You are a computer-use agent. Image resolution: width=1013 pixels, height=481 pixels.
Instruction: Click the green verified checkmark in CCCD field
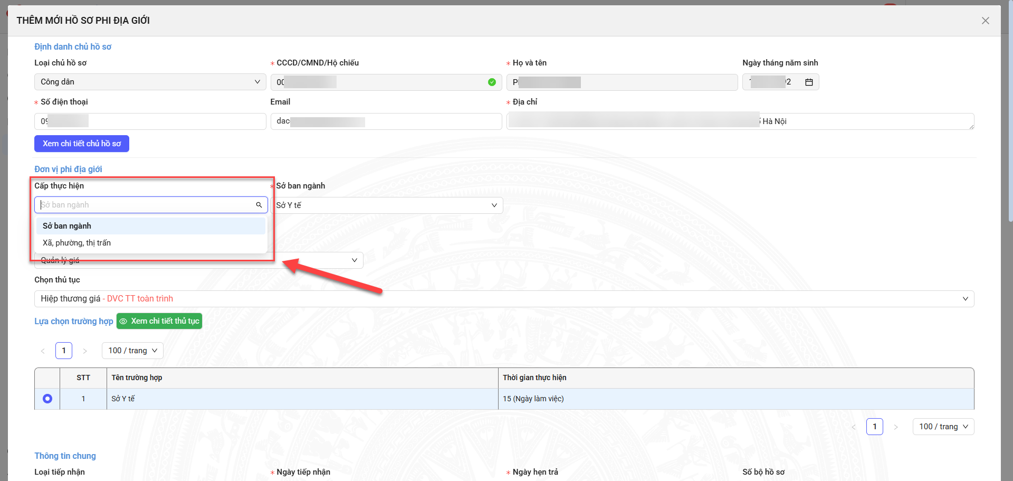point(492,82)
